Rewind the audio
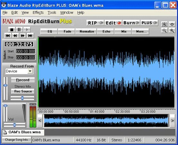Image resolution: width=178 pixels, height=145 pixels. tap(15, 36)
